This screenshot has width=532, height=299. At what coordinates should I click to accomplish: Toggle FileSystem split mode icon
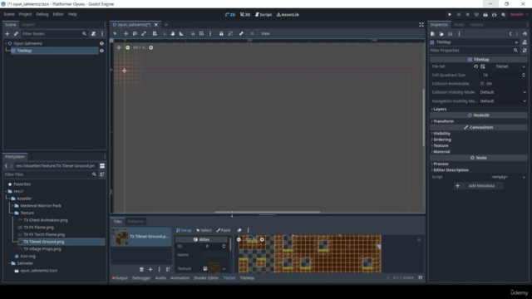tap(102, 166)
